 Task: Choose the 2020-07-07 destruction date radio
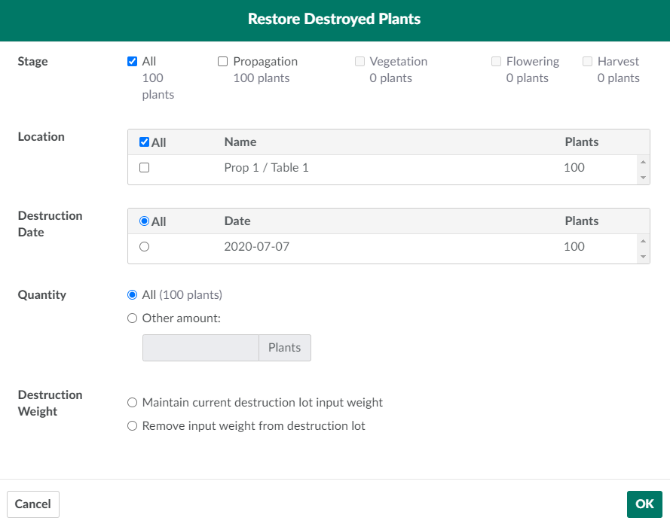coord(145,246)
